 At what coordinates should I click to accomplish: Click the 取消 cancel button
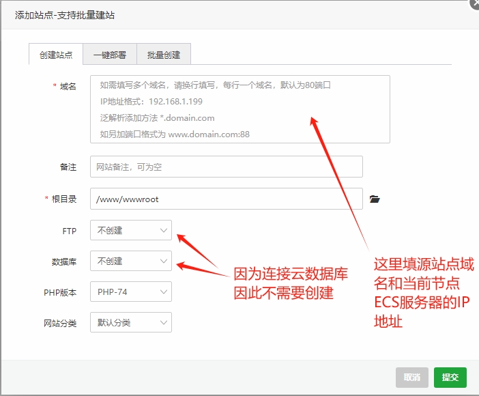pyautogui.click(x=412, y=378)
